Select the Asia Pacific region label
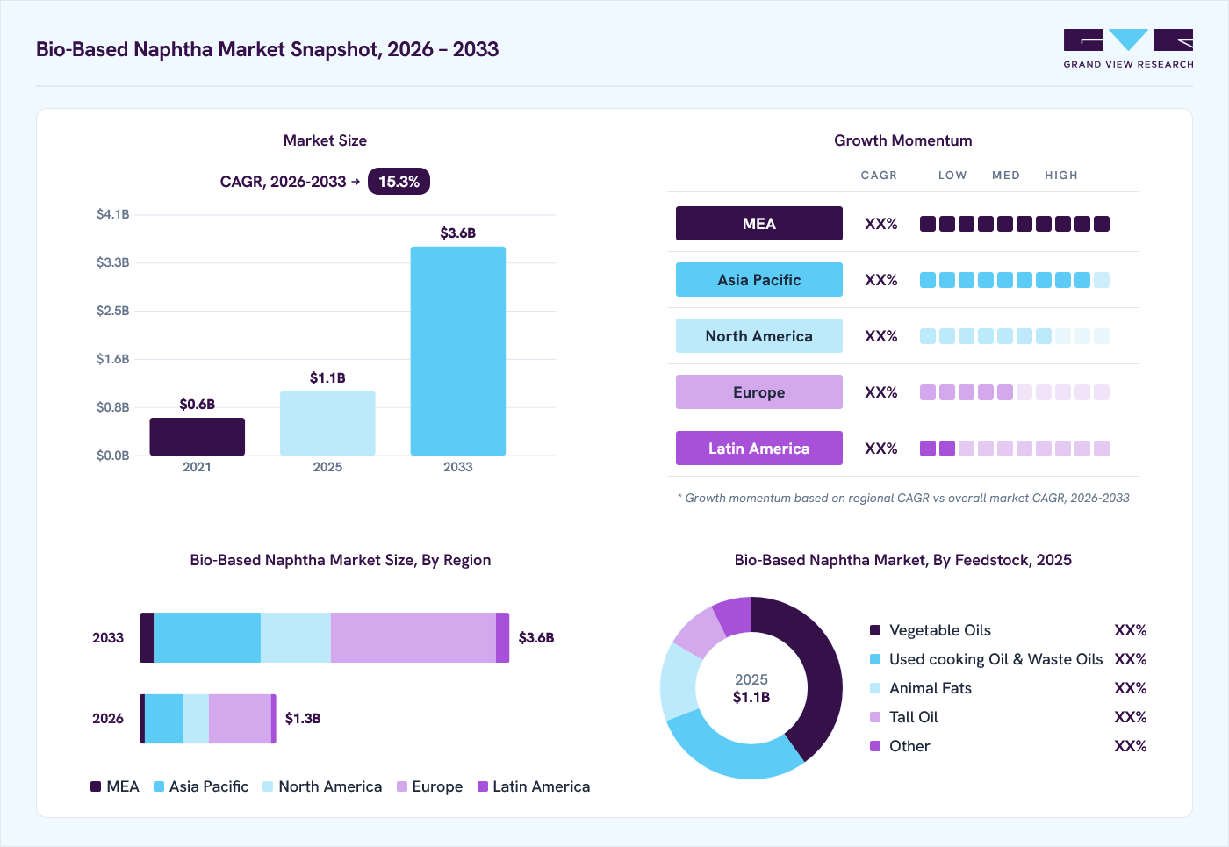The width and height of the screenshot is (1229, 847). pyautogui.click(x=759, y=280)
